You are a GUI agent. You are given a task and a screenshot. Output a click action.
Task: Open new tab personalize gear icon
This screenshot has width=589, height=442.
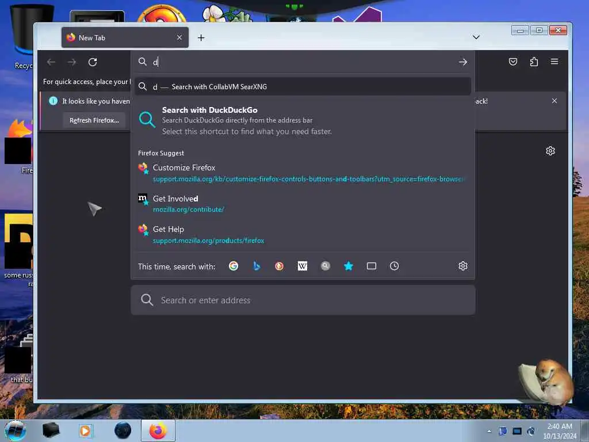click(x=550, y=151)
